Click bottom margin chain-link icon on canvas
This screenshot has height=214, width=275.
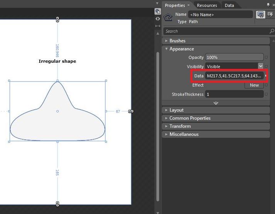[x=57, y=204]
